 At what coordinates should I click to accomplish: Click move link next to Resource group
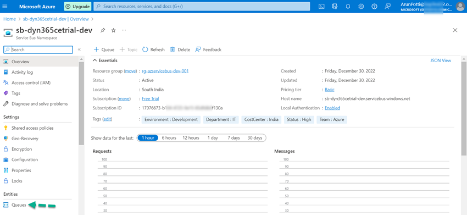click(x=130, y=71)
